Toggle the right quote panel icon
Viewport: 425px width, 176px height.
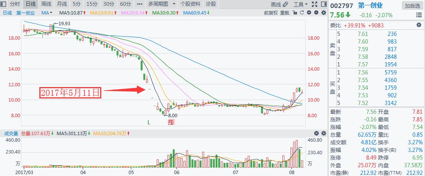coord(323,4)
